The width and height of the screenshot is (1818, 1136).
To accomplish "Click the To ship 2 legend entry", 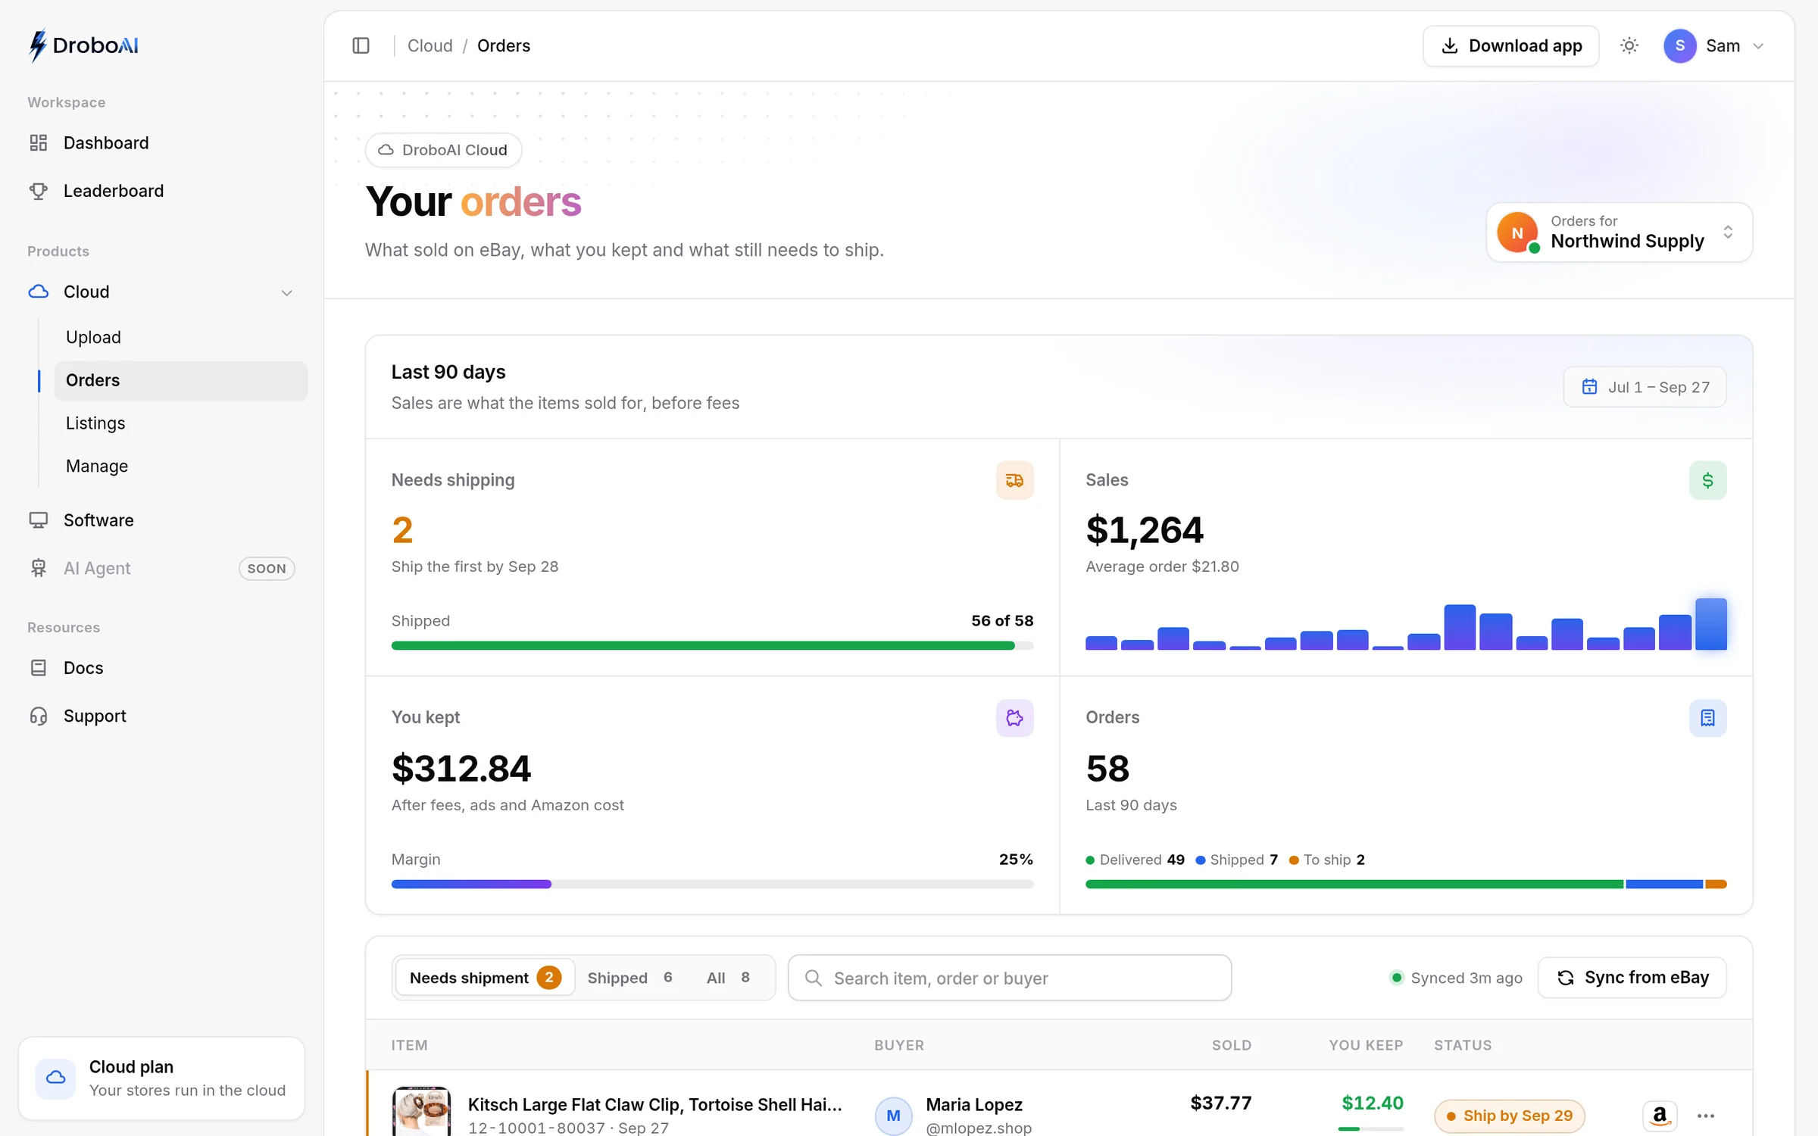I will coord(1327,860).
